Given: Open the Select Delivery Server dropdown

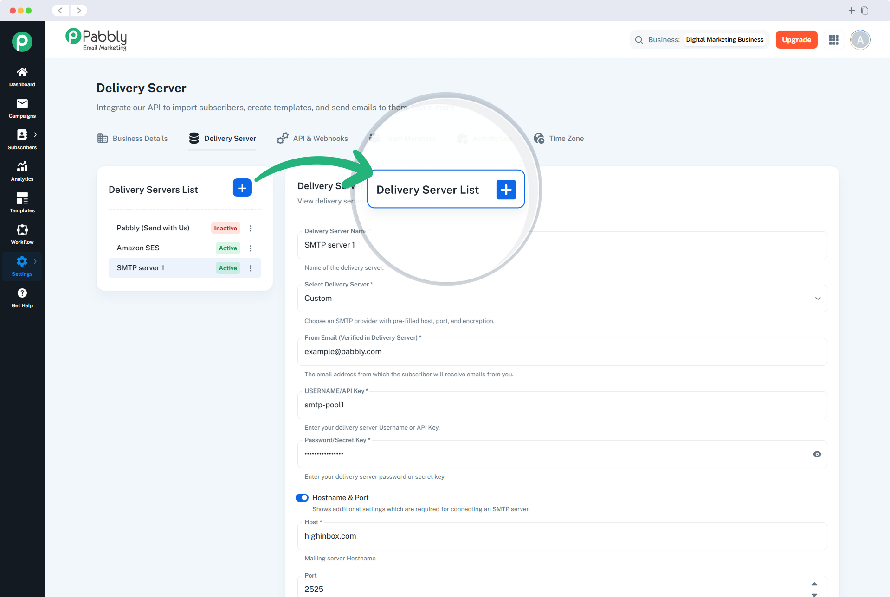Looking at the screenshot, I should pos(562,298).
